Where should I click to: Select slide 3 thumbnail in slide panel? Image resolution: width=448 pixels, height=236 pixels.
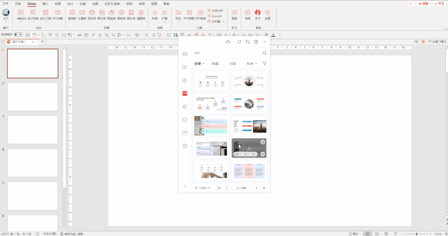33,130
